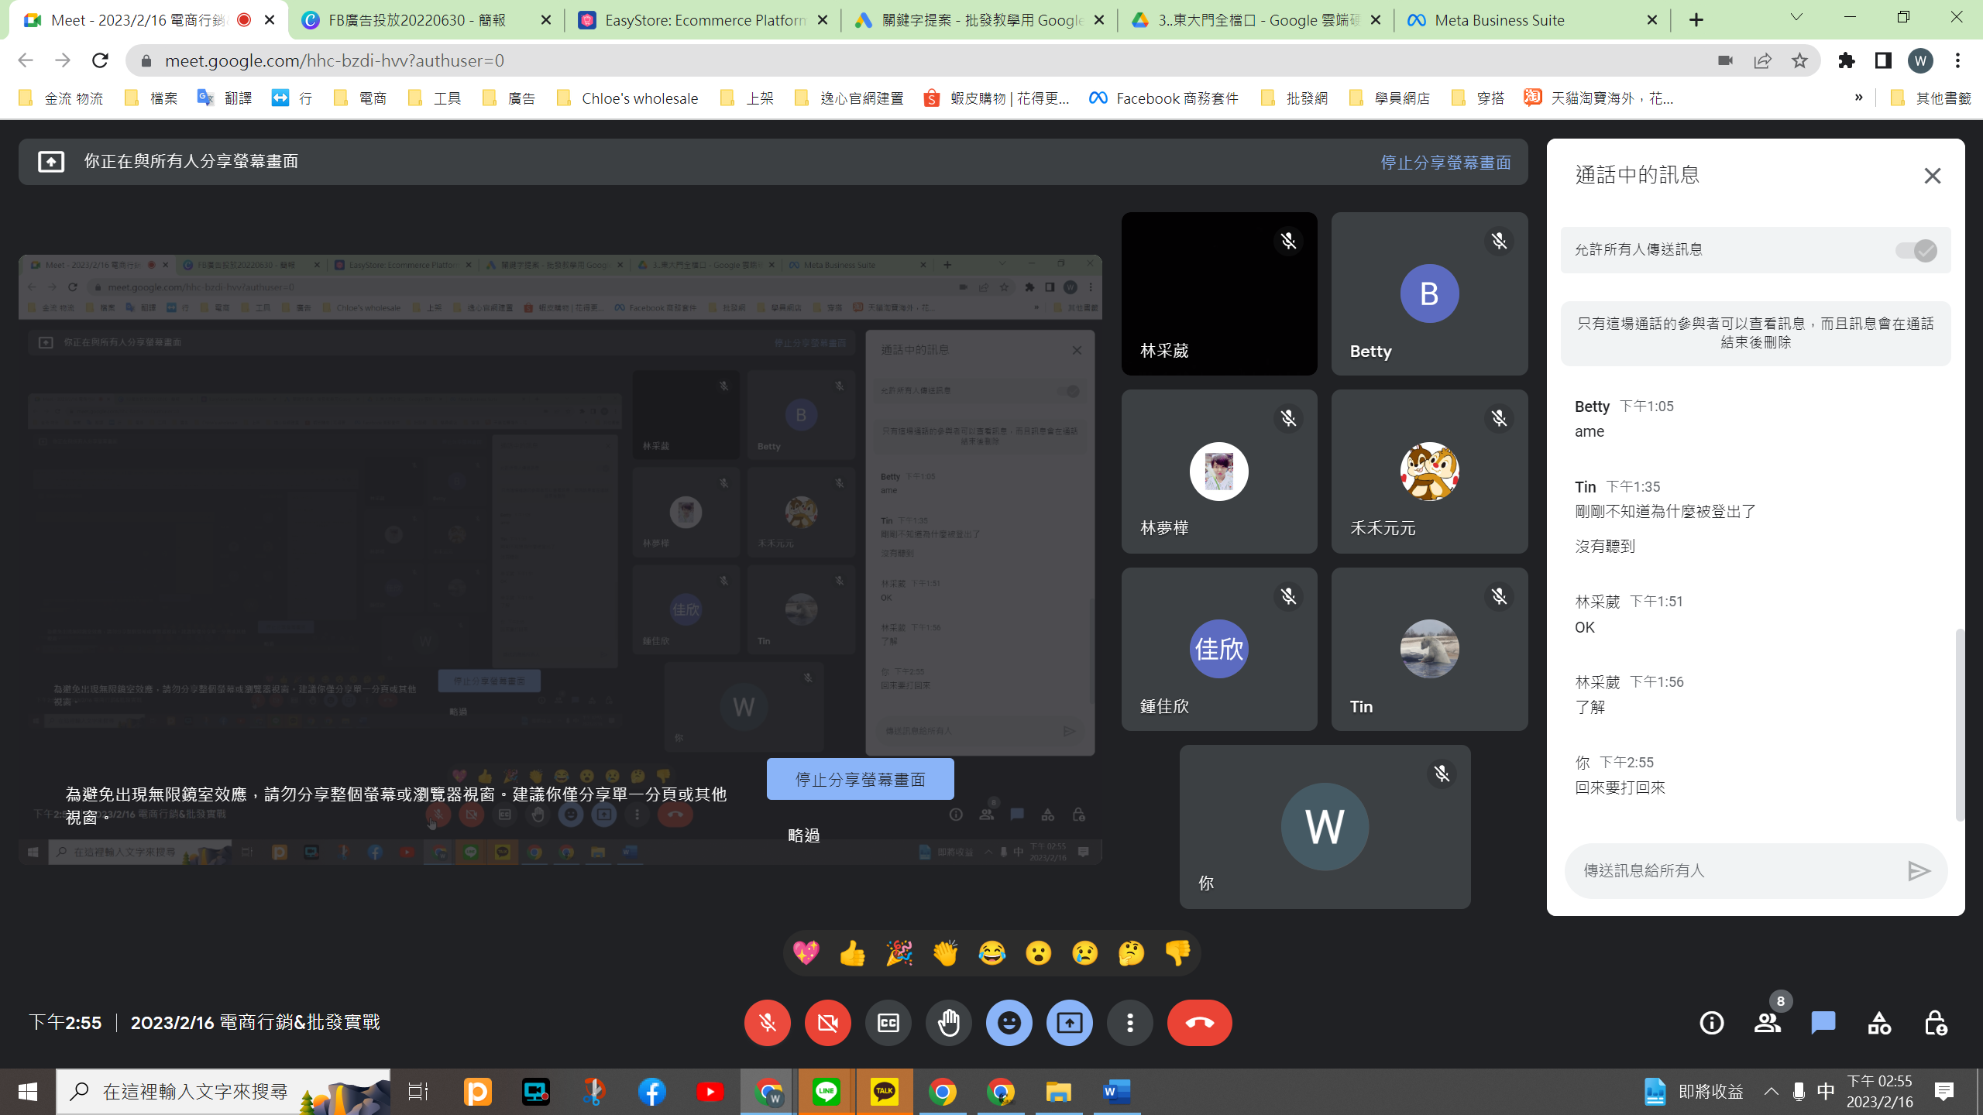Image resolution: width=1983 pixels, height=1115 pixels.
Task: Expand hidden system tray icons
Action: click(1772, 1092)
